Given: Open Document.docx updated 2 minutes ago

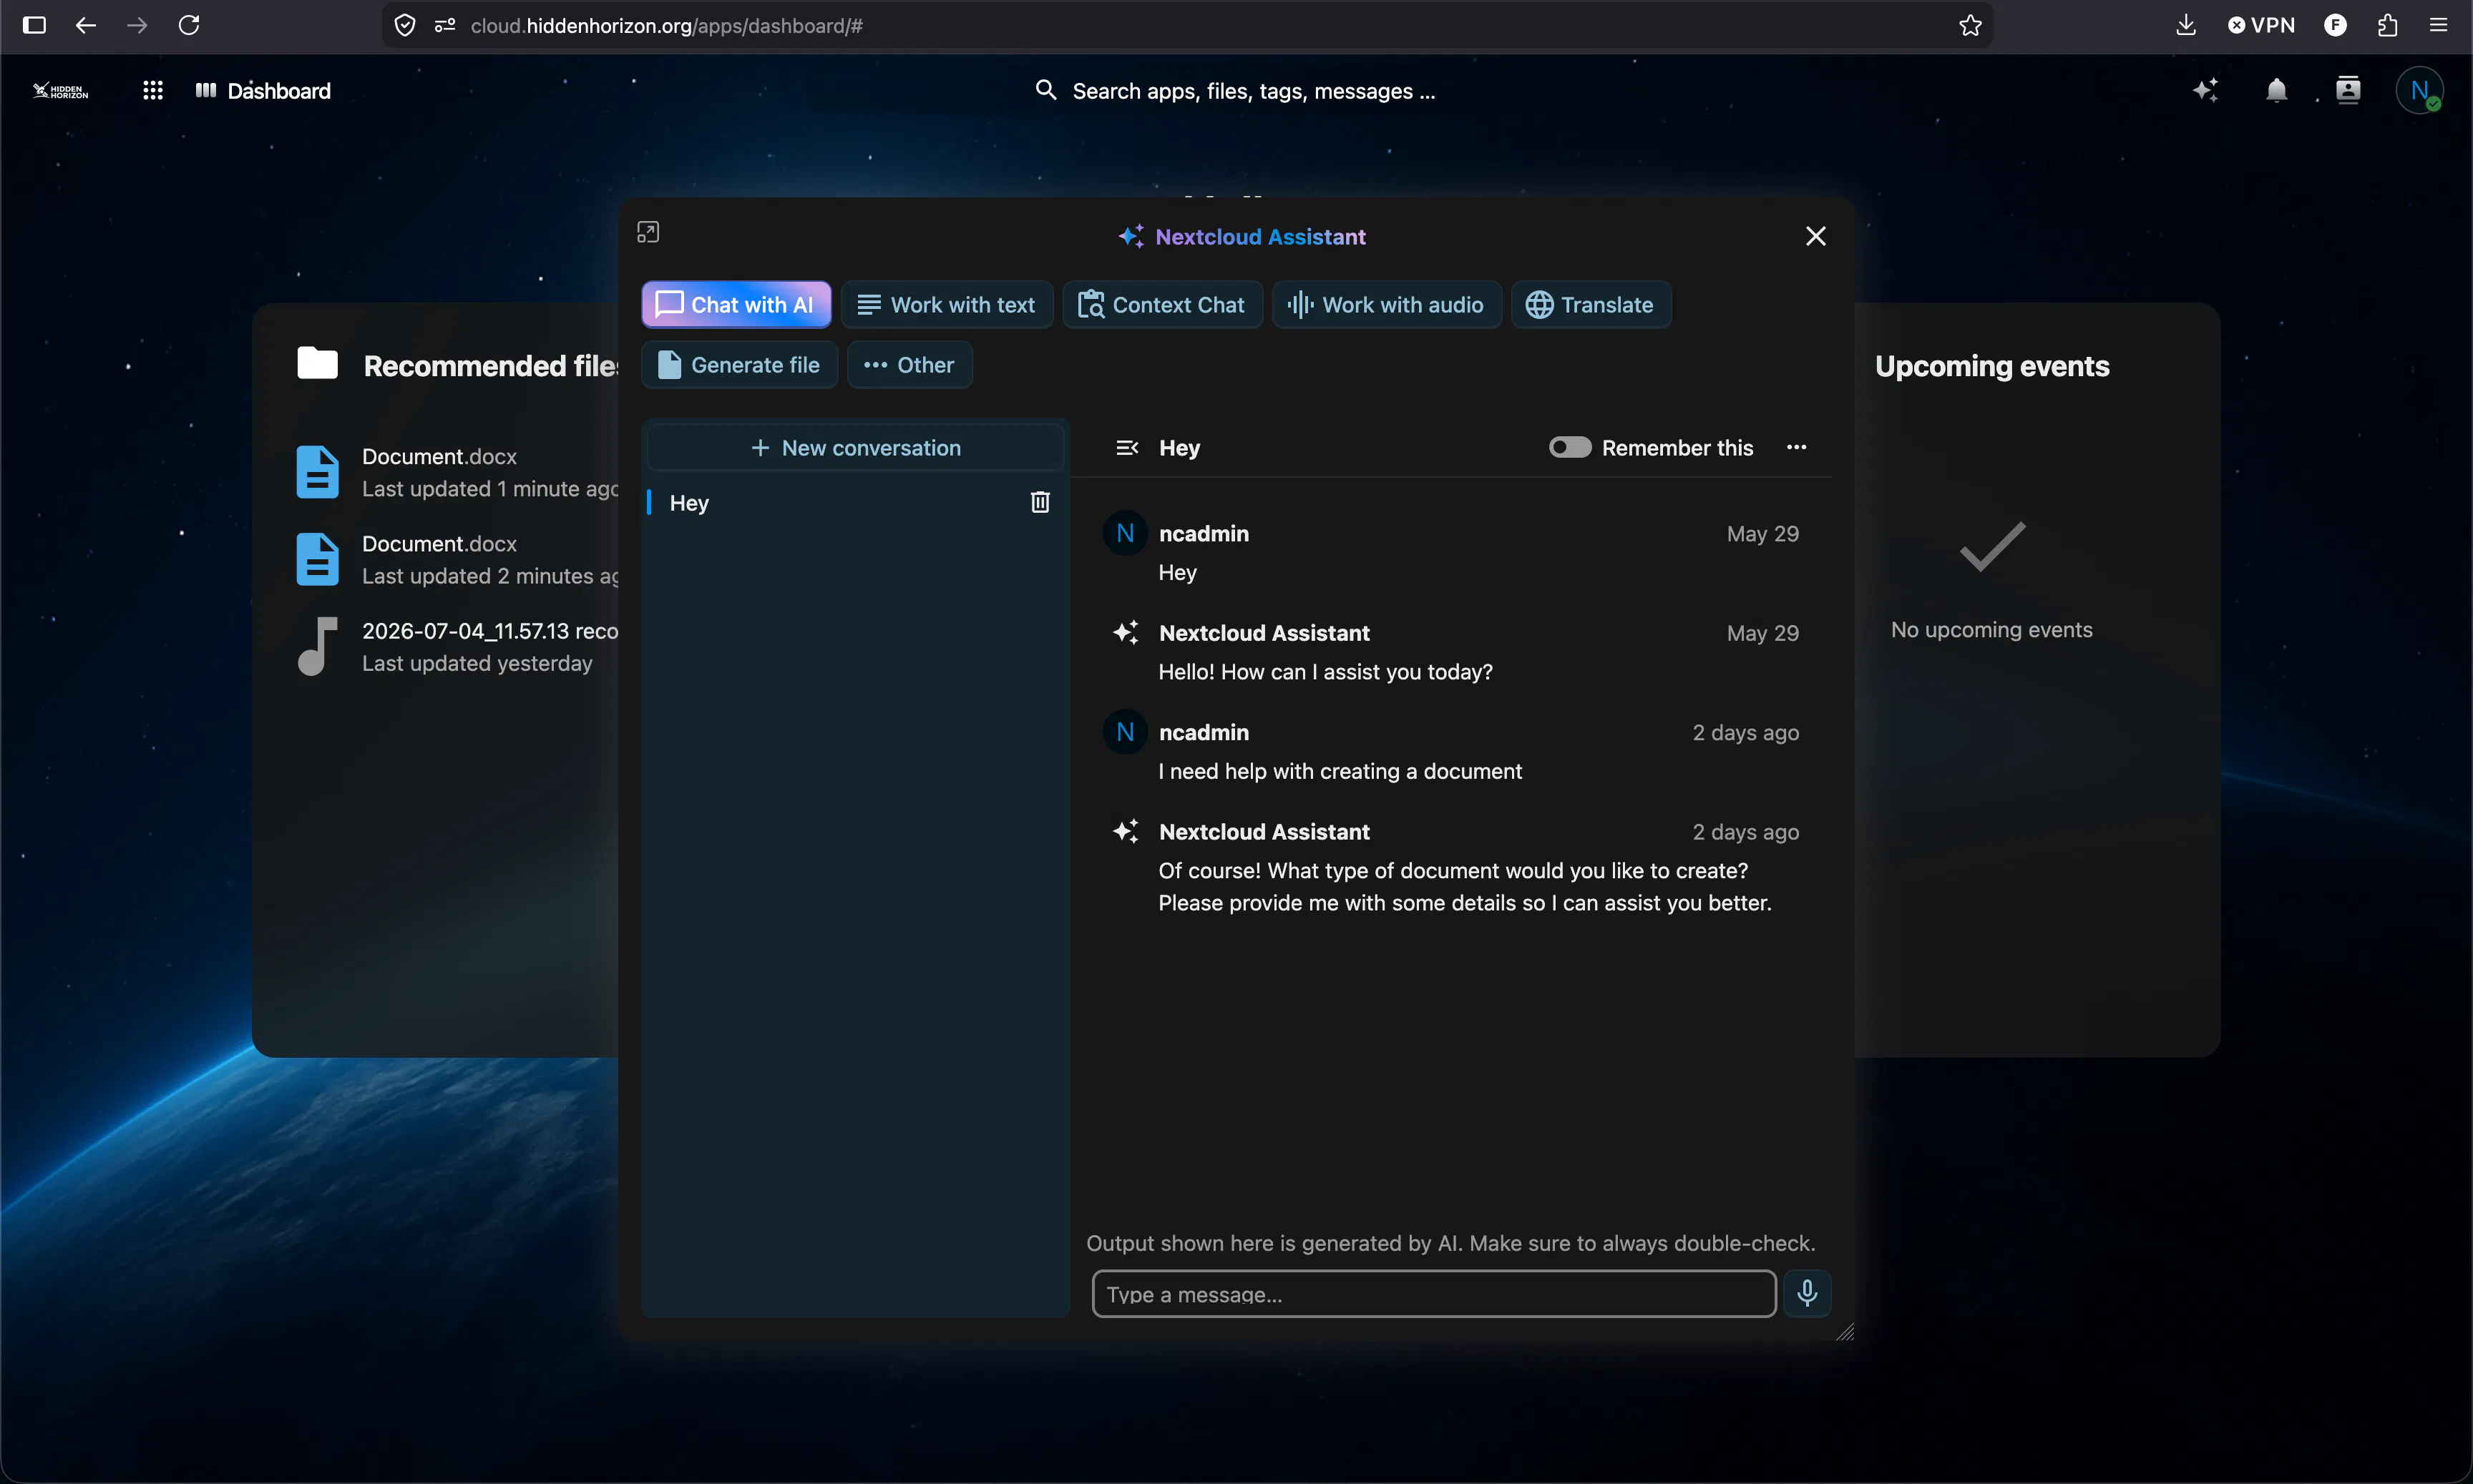Looking at the screenshot, I should pyautogui.click(x=457, y=559).
